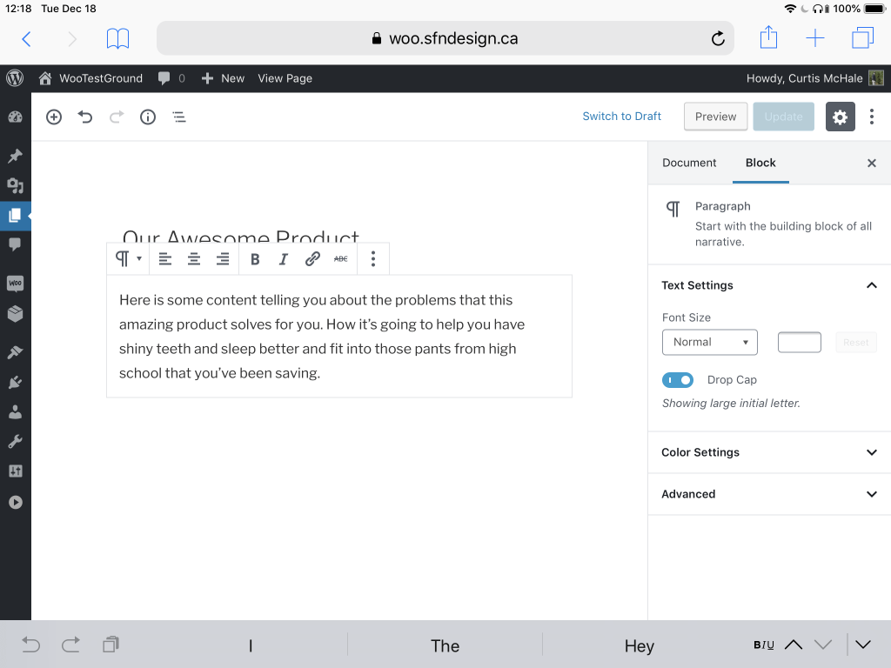Open the block inserter plus icon
This screenshot has width=891, height=668.
[x=53, y=117]
